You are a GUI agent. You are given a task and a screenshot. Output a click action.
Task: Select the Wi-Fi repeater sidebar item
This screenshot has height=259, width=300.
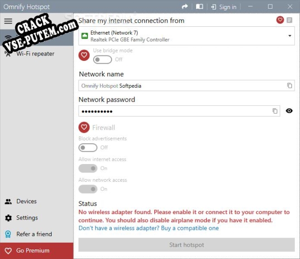pos(35,54)
